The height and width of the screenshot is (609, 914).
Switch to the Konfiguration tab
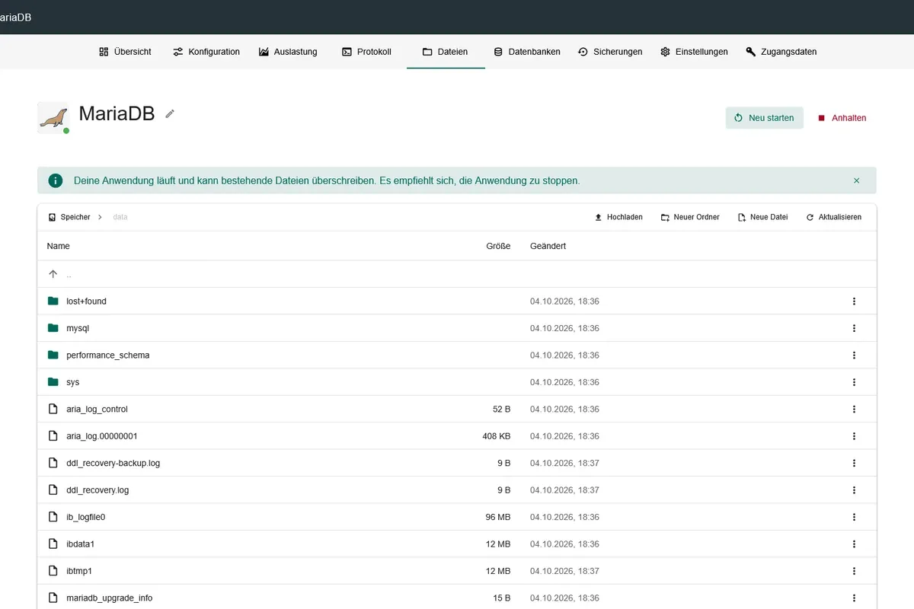(206, 52)
